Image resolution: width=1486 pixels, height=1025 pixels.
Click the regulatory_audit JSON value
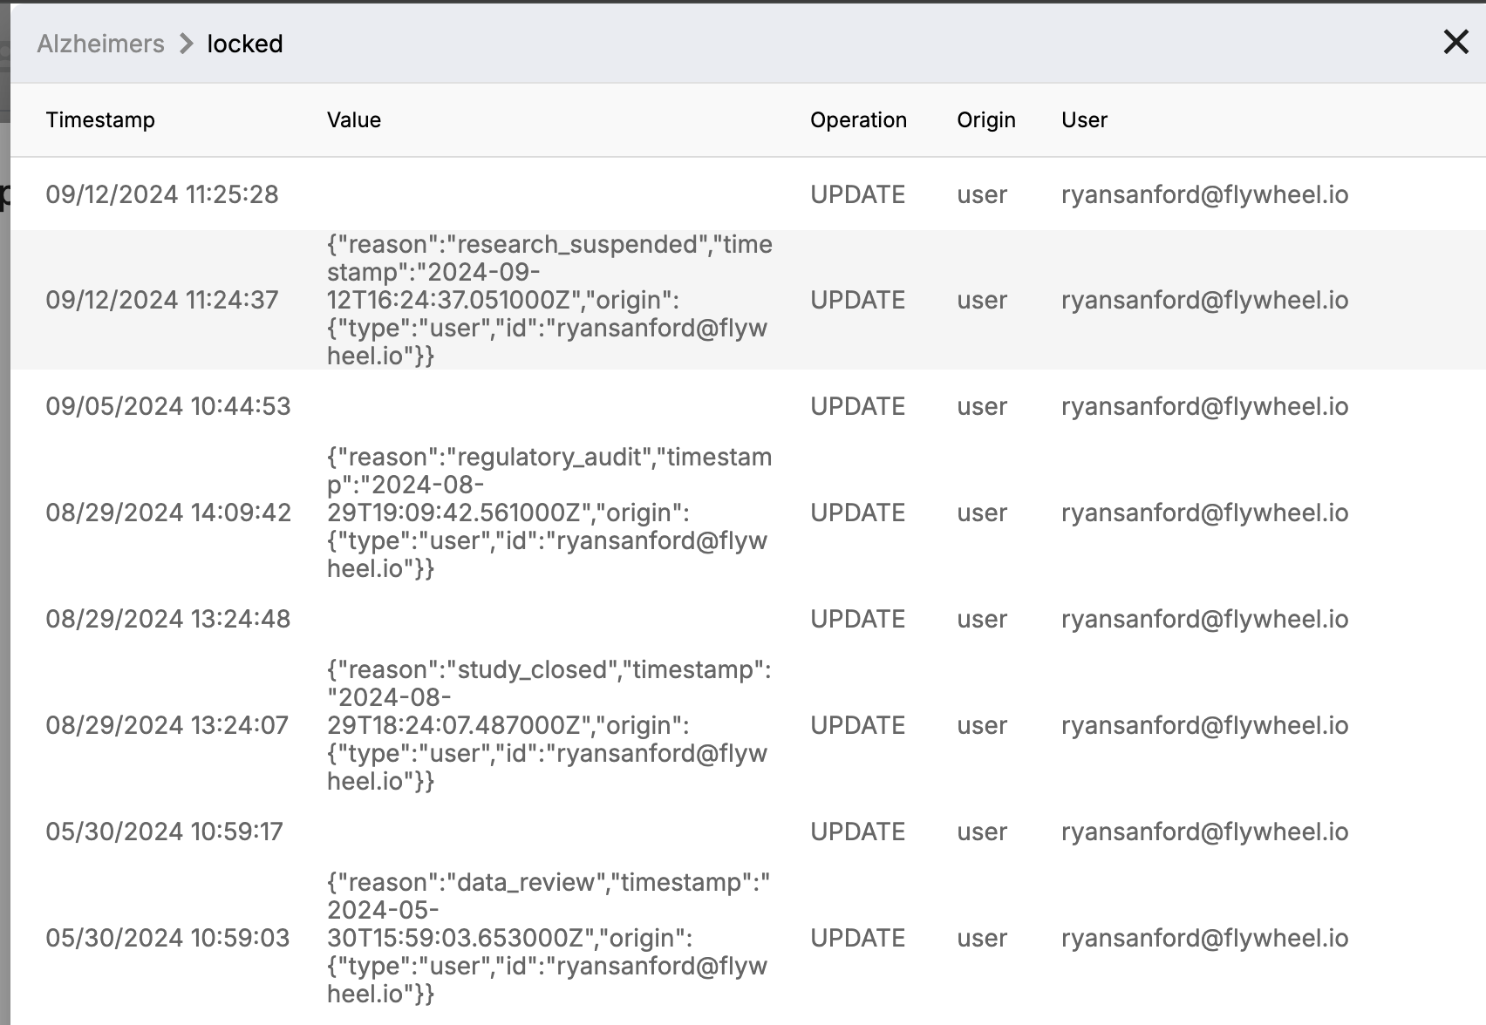coord(549,512)
